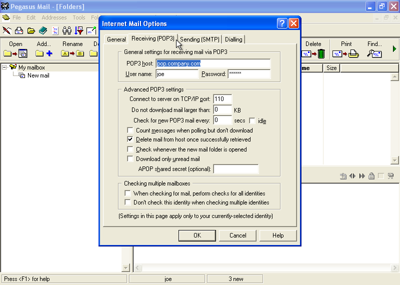This screenshot has width=400, height=285.
Task: Select New mail folder in tree
Action: pos(38,75)
